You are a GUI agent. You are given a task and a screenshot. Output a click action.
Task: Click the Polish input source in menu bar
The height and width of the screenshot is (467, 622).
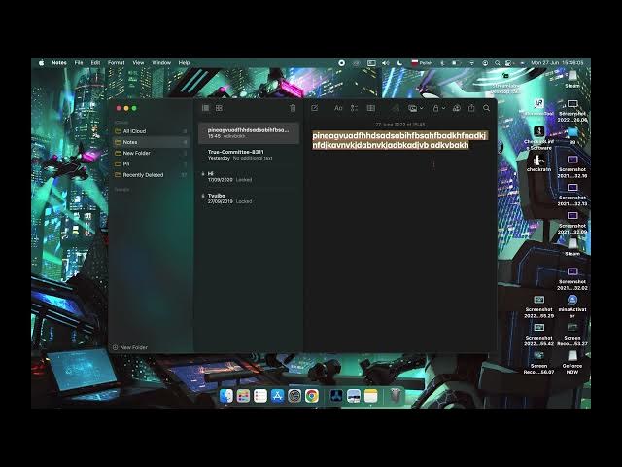coord(422,62)
